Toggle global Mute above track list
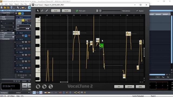This screenshot has height=97, width=173. (x=22, y=13)
